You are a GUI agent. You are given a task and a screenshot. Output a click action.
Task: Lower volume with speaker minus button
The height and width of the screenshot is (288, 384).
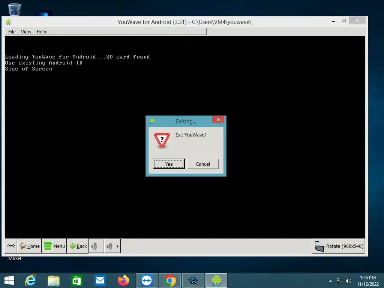point(96,246)
